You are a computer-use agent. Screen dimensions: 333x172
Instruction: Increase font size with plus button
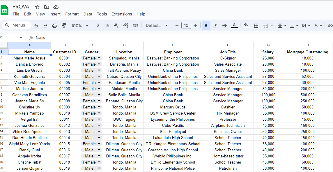(x=196, y=25)
